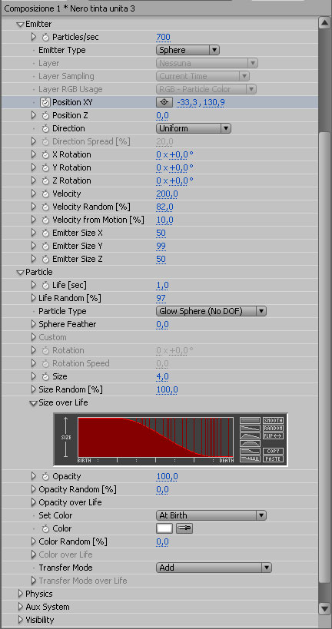Open the Color eyedropper tool
The width and height of the screenshot is (332, 629).
click(x=184, y=528)
